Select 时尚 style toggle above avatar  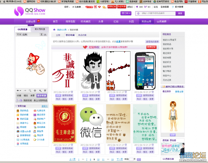point(19,35)
